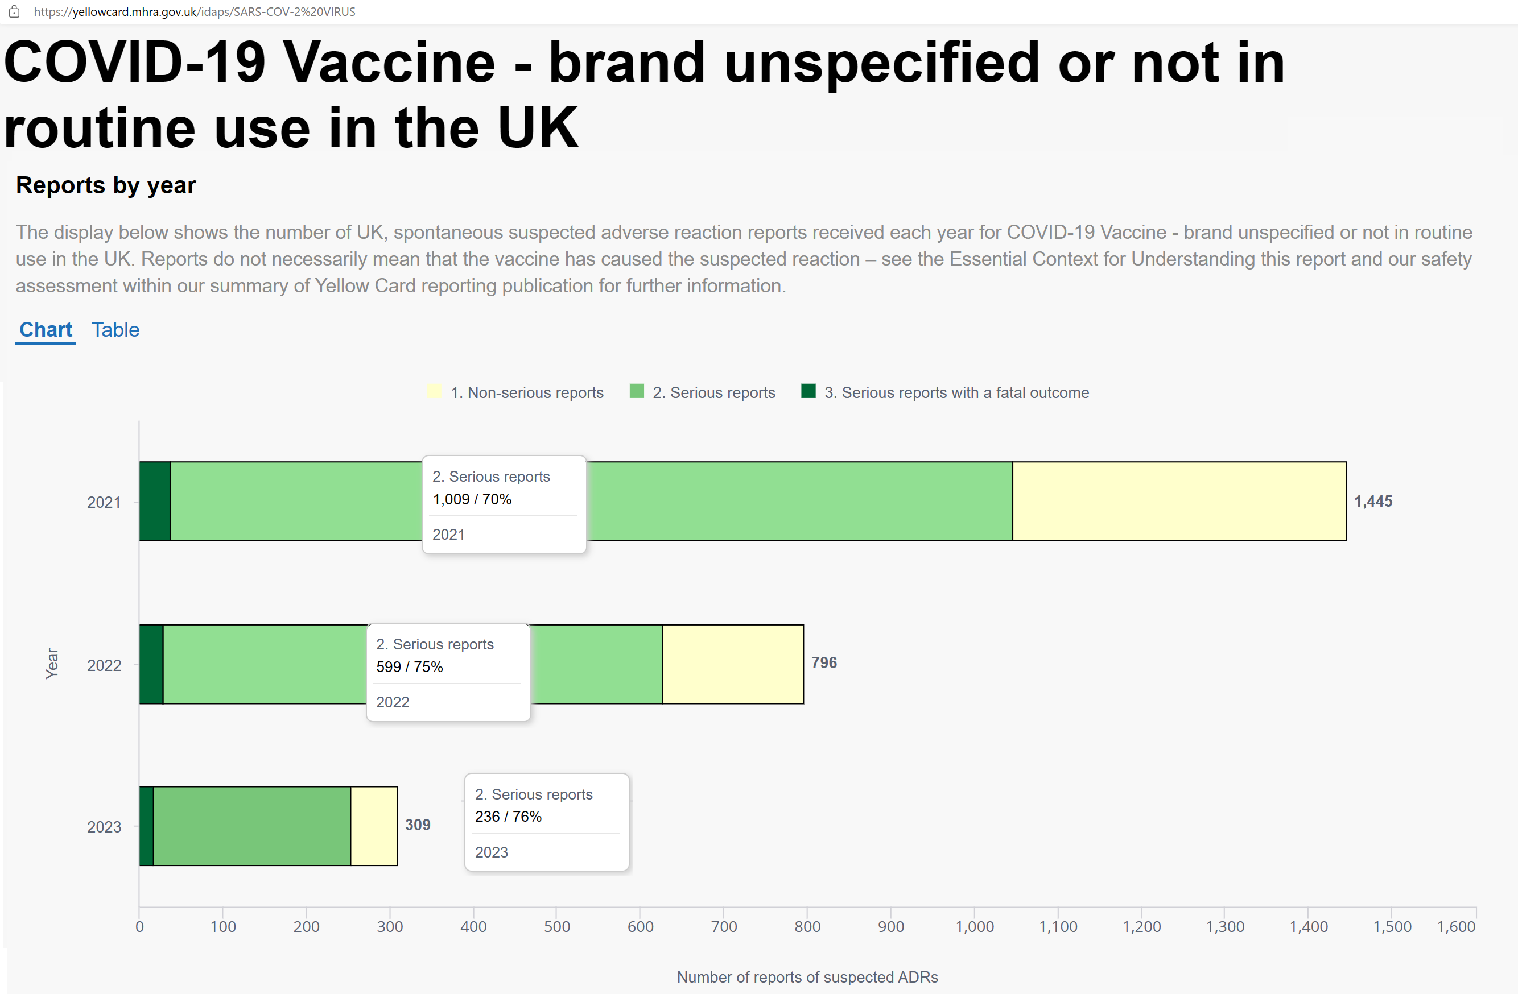Click the URL in the address bar
The width and height of the screenshot is (1518, 994).
click(x=195, y=11)
